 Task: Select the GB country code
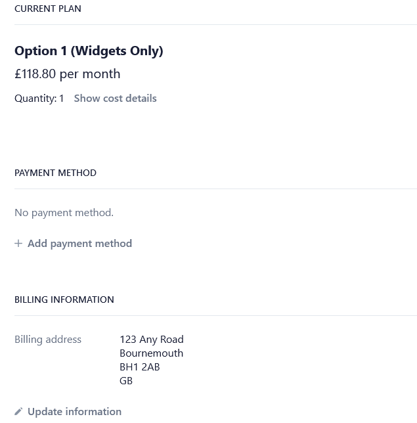click(x=126, y=380)
